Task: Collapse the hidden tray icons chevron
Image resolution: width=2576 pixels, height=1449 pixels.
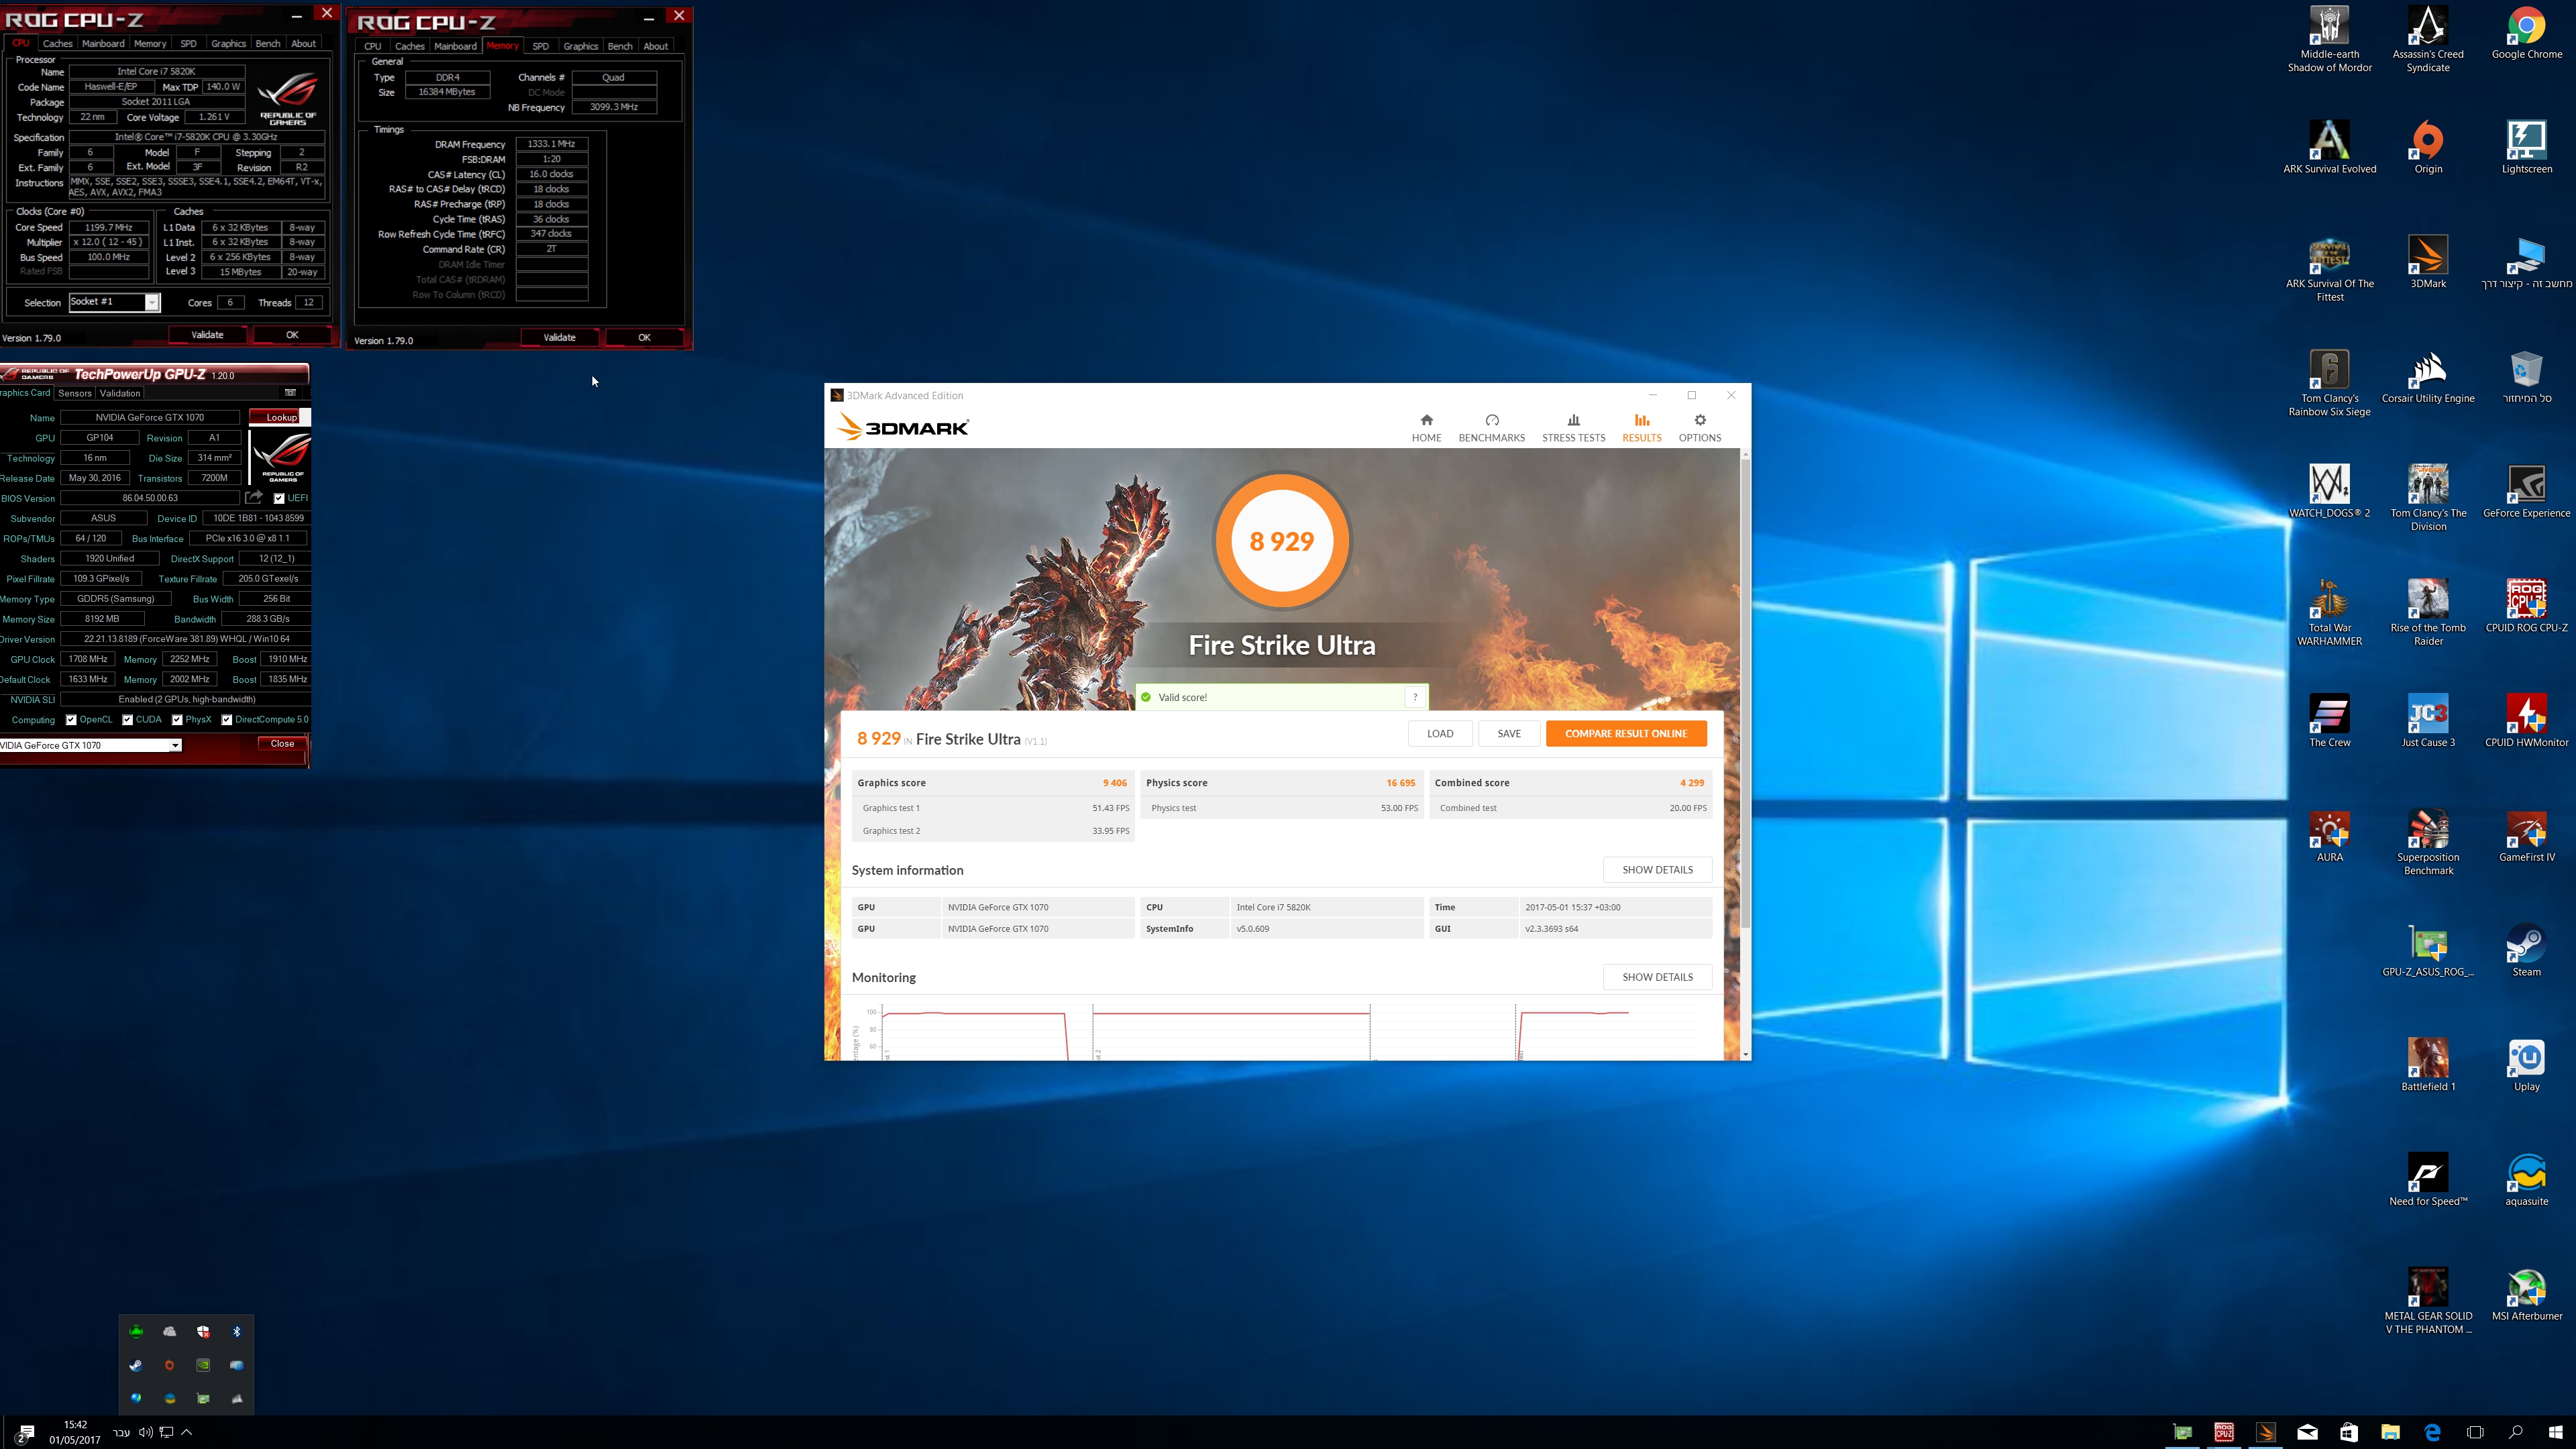Action: point(186,1432)
